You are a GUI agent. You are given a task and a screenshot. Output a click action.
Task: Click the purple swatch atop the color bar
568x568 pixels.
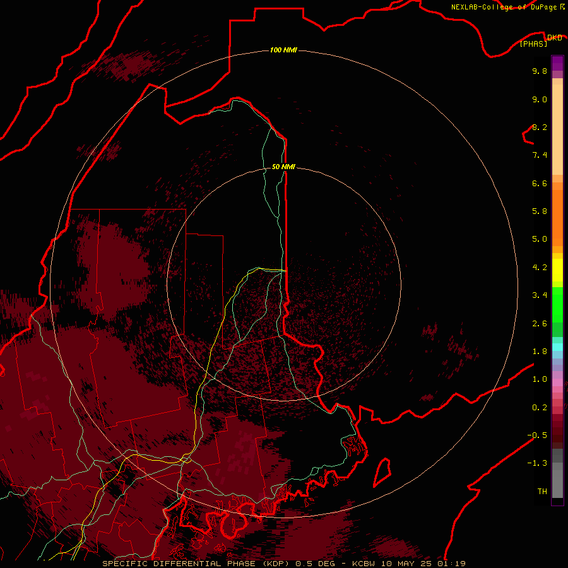point(557,64)
